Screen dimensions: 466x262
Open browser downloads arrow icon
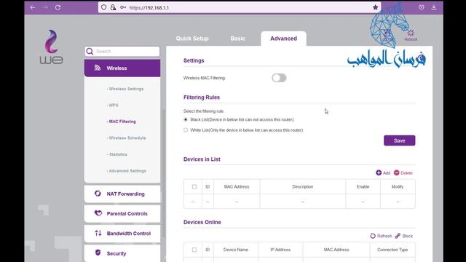point(434,7)
